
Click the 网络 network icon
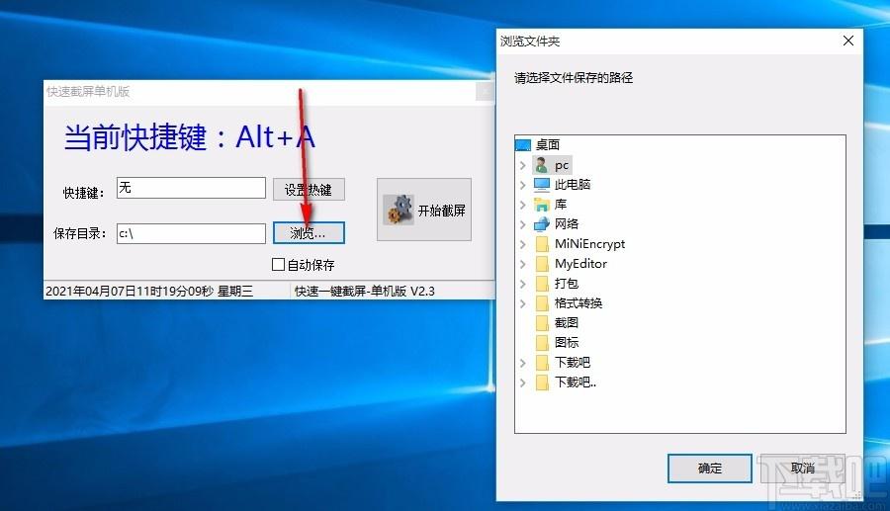(x=541, y=224)
